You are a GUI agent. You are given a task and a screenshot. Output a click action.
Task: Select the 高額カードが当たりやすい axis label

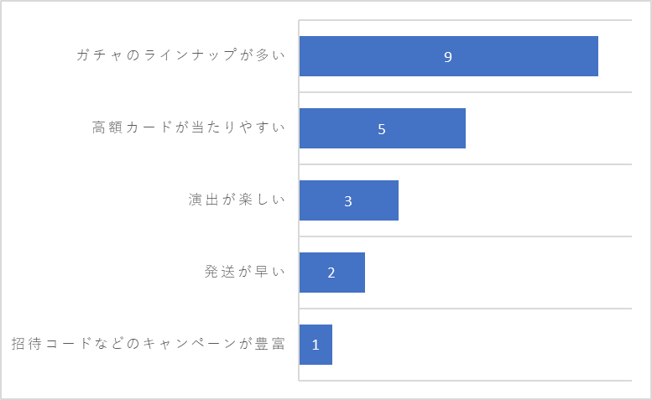pos(189,127)
